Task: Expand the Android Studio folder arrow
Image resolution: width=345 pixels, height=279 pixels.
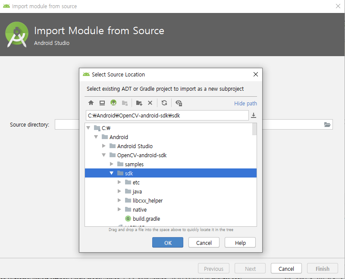Action: pyautogui.click(x=104, y=146)
